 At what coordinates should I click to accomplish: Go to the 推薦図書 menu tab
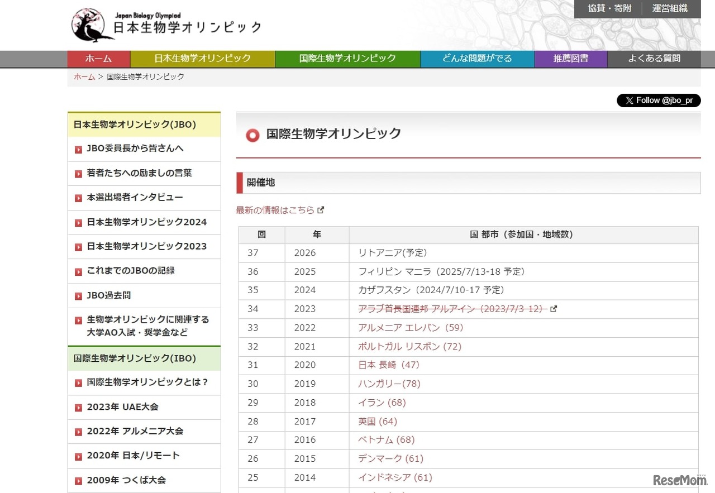click(x=570, y=59)
